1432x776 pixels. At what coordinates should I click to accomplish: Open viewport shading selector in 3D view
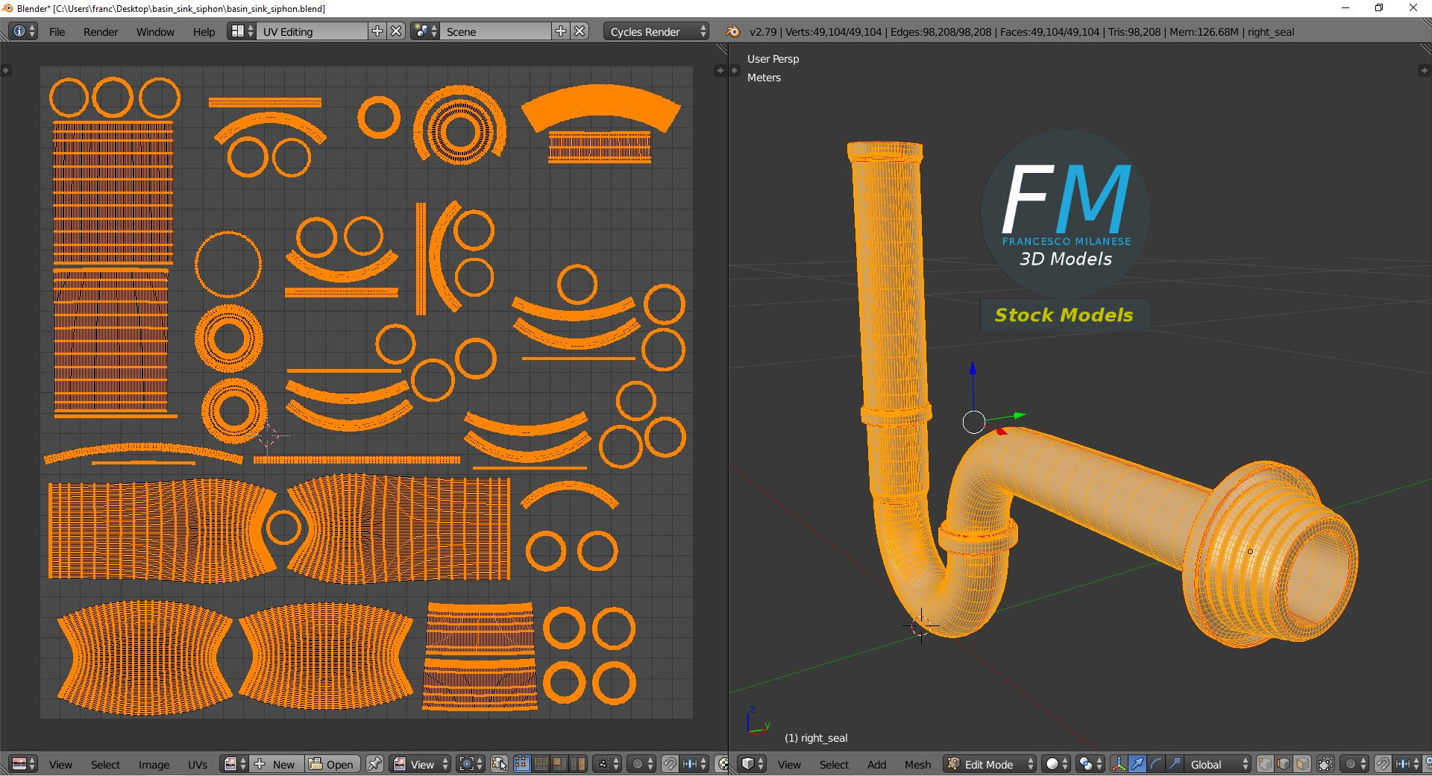point(1055,764)
